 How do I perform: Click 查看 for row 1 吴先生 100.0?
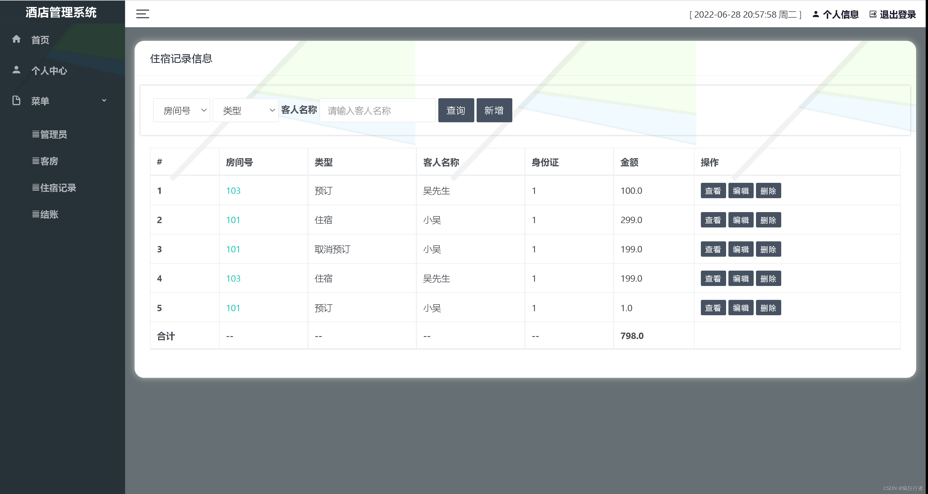click(x=713, y=191)
